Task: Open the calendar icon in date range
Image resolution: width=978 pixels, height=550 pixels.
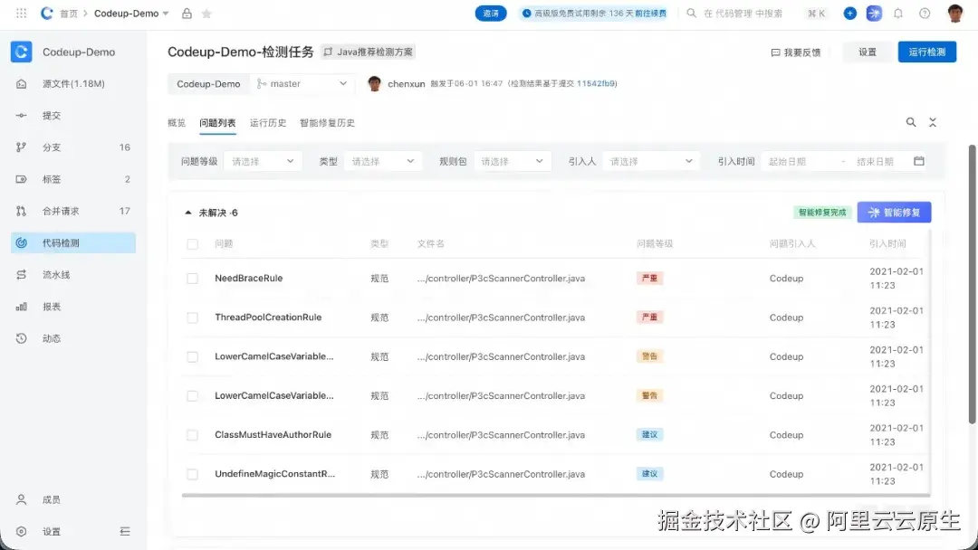Action: (x=919, y=161)
